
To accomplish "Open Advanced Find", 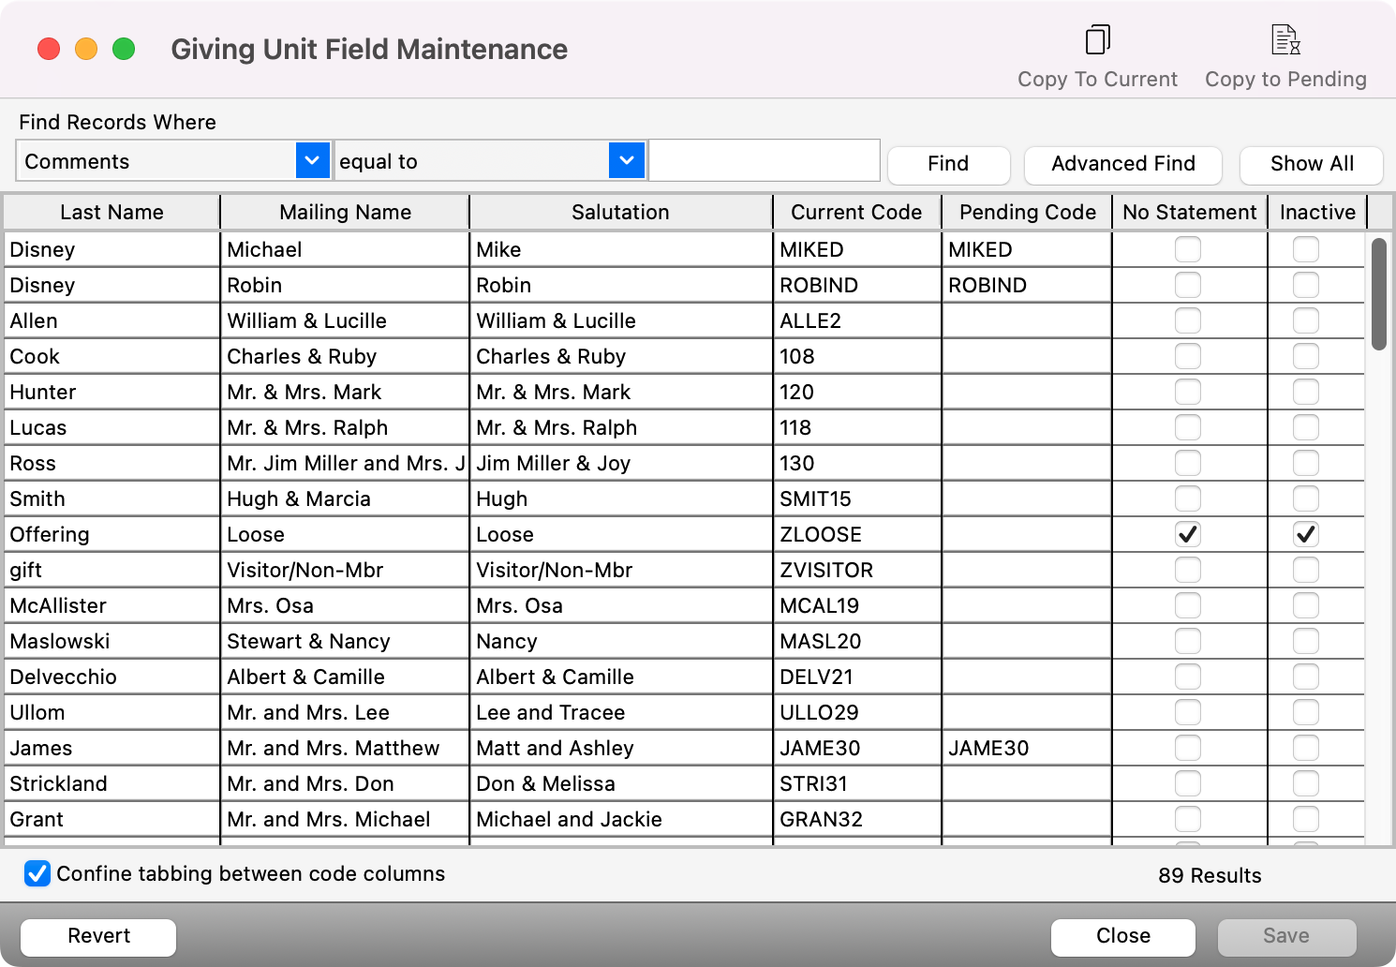I will tap(1122, 164).
